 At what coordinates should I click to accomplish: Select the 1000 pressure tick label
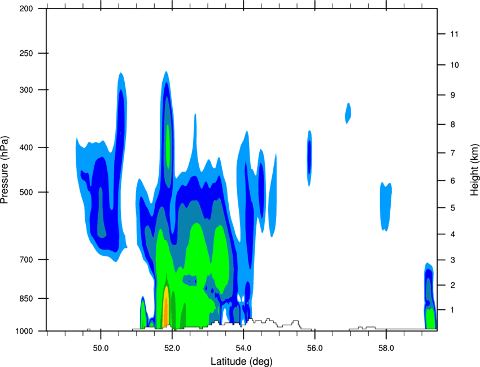tap(24, 331)
